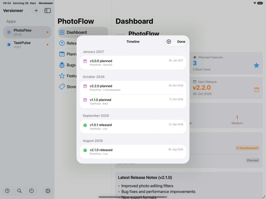
Task: Open the v1.0.1 released timeline entry
Action: (x=133, y=126)
